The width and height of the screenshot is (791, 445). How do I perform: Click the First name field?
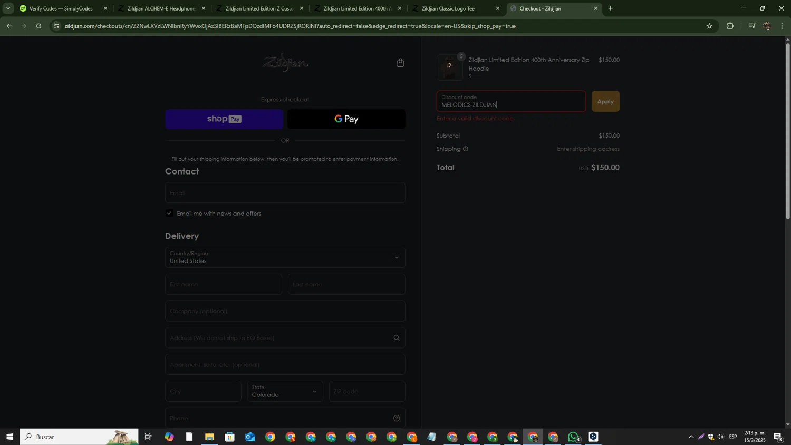coord(224,284)
